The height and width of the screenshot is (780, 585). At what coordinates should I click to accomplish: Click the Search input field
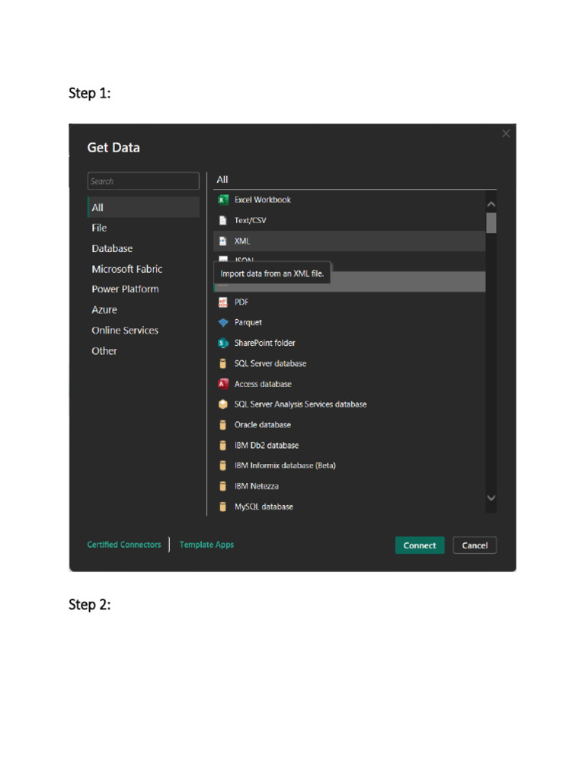point(143,181)
